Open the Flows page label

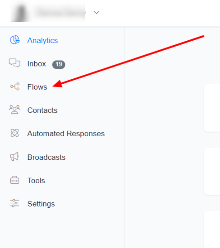[x=37, y=87]
